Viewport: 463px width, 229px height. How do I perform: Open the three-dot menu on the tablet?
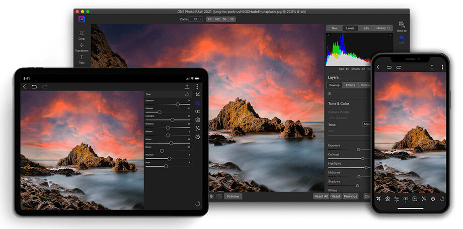[197, 87]
